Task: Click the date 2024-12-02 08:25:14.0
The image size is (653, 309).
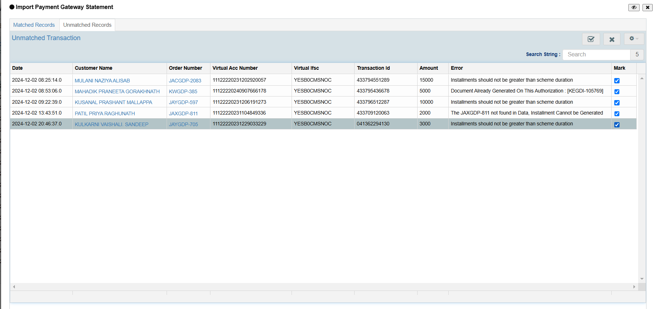Action: click(37, 80)
